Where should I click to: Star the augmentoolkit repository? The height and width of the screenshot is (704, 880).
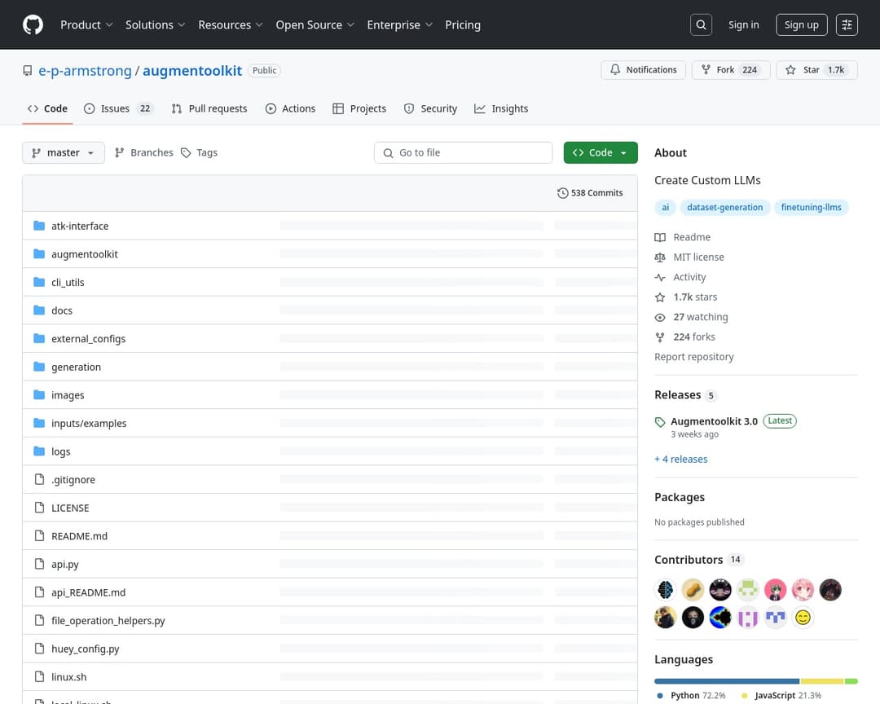point(816,69)
